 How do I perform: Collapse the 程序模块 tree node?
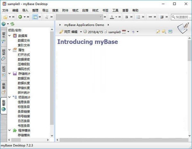coord(9,130)
